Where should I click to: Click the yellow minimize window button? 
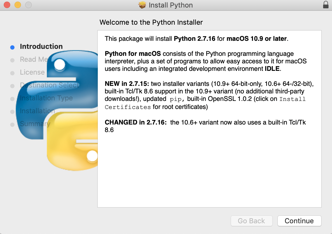(x=17, y=5)
